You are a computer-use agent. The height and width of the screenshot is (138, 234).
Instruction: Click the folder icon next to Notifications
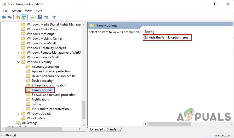[x=28, y=99]
